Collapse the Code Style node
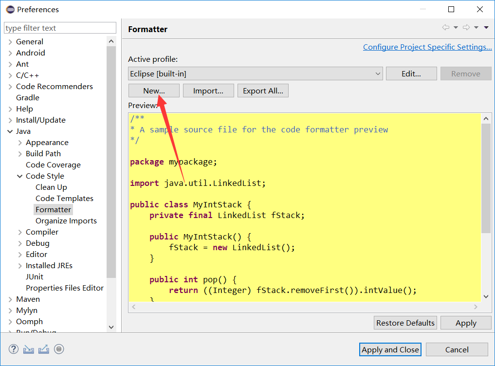495x366 pixels. click(20, 176)
